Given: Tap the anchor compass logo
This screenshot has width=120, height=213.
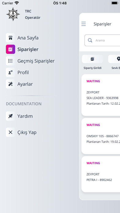Looking at the screenshot, I should coord(13,14).
